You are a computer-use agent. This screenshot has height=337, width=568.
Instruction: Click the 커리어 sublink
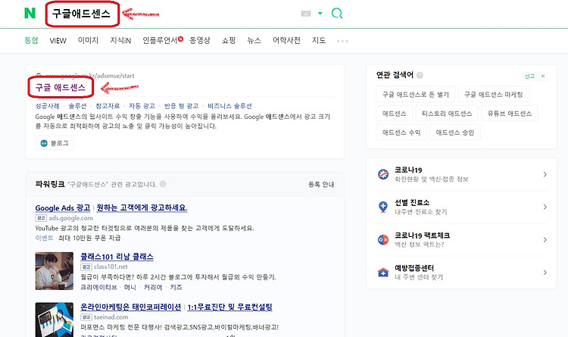[x=153, y=287]
